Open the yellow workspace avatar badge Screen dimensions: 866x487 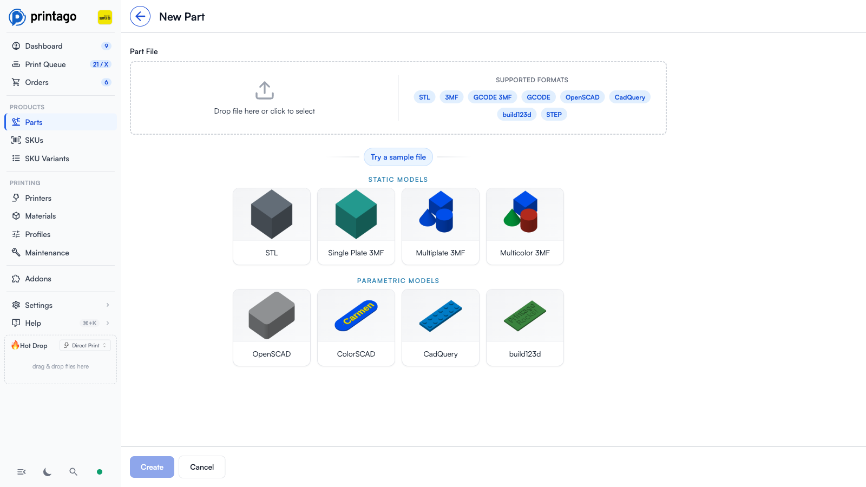pos(105,17)
